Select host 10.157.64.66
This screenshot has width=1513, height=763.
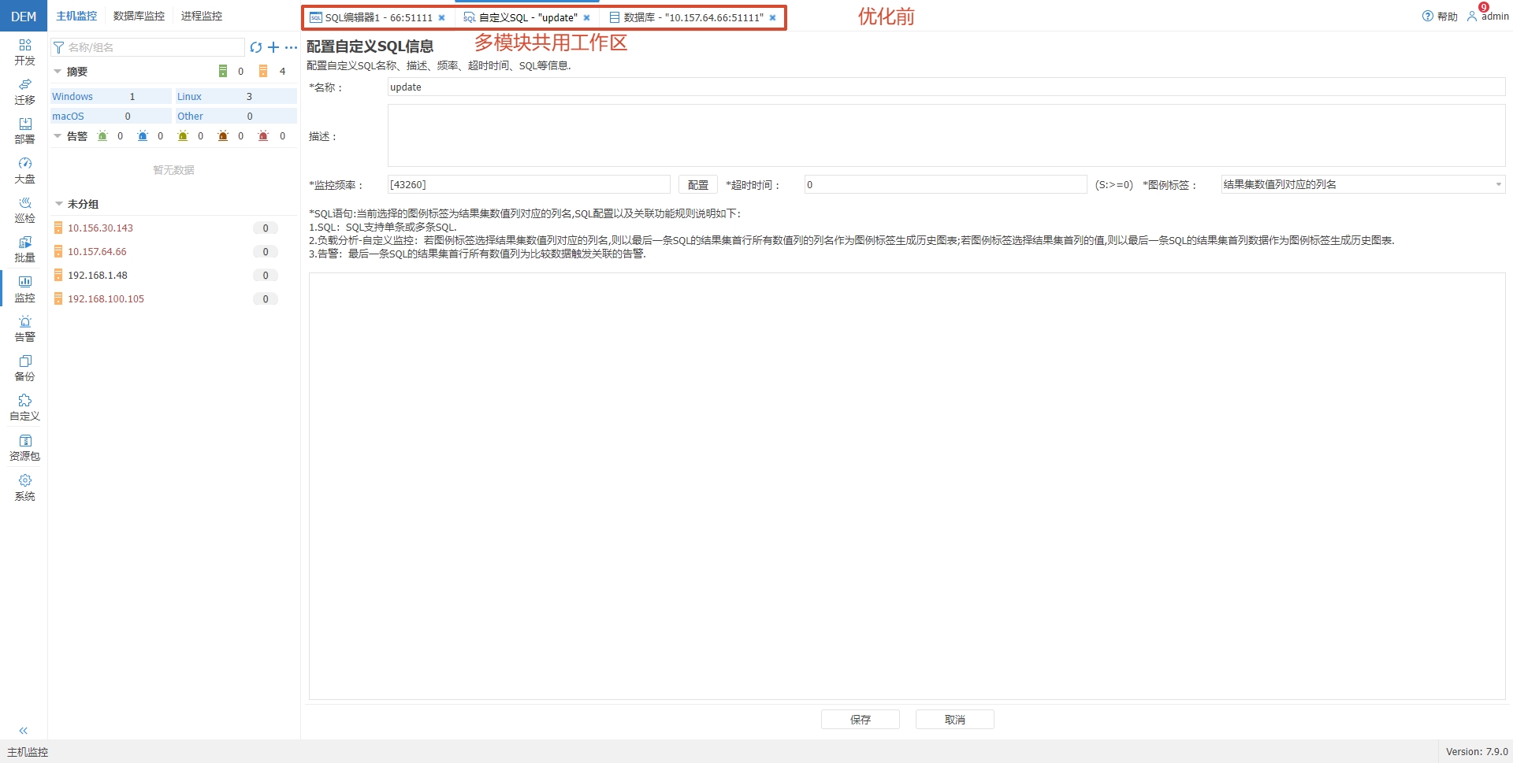97,251
